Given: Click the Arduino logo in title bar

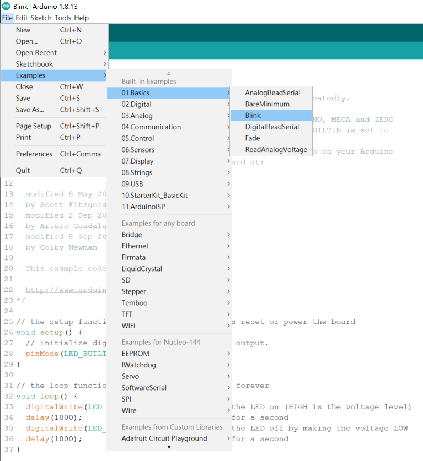Looking at the screenshot, I should 6,6.
